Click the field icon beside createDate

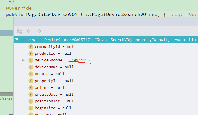coord(31,95)
